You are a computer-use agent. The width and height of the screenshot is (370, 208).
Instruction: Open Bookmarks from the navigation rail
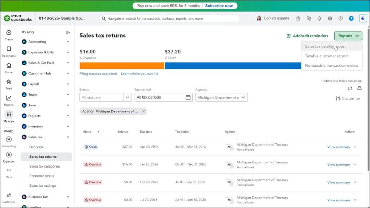(8, 51)
